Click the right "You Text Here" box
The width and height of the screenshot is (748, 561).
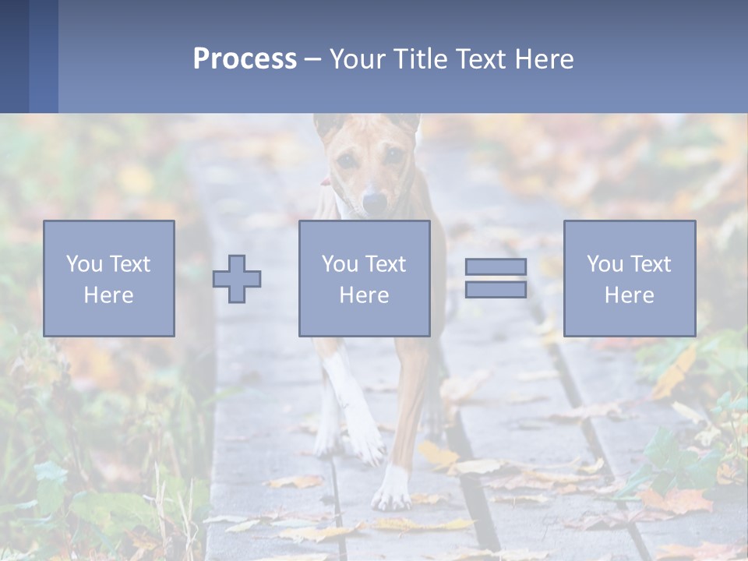[630, 279]
